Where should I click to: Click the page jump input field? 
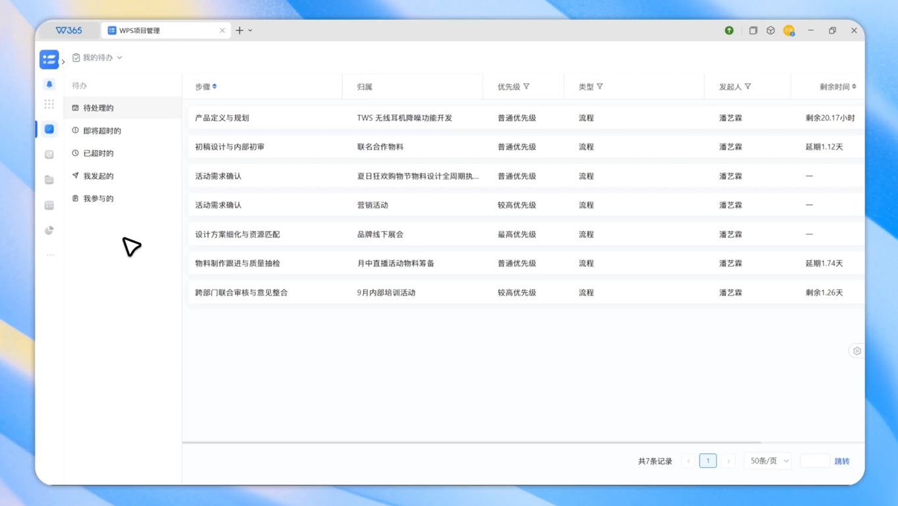click(814, 461)
